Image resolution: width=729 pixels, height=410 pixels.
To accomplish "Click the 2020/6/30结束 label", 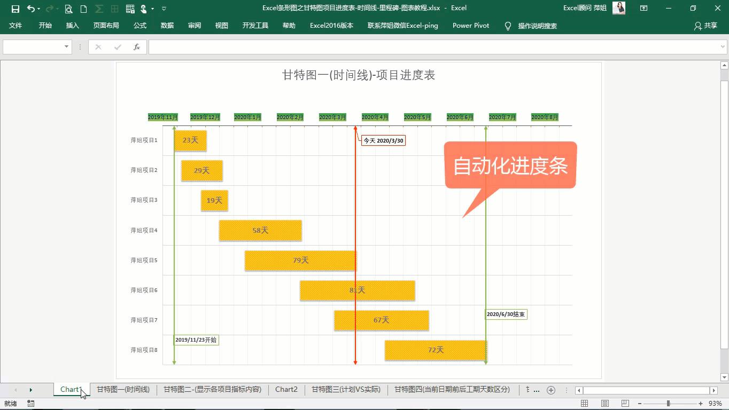I will [x=506, y=314].
